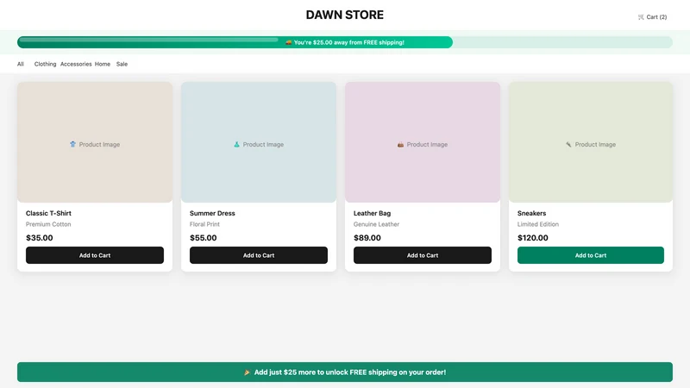Click the Summer Dress product name
Image resolution: width=690 pixels, height=388 pixels.
(212, 213)
